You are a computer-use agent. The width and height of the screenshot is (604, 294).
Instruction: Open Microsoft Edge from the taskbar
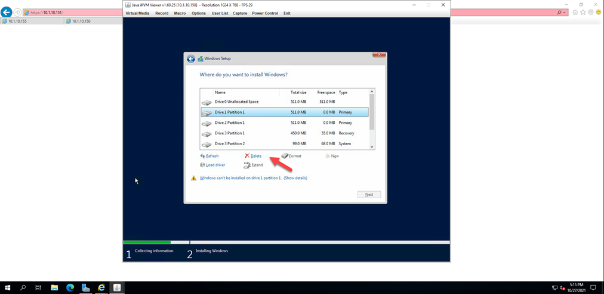[x=70, y=287]
